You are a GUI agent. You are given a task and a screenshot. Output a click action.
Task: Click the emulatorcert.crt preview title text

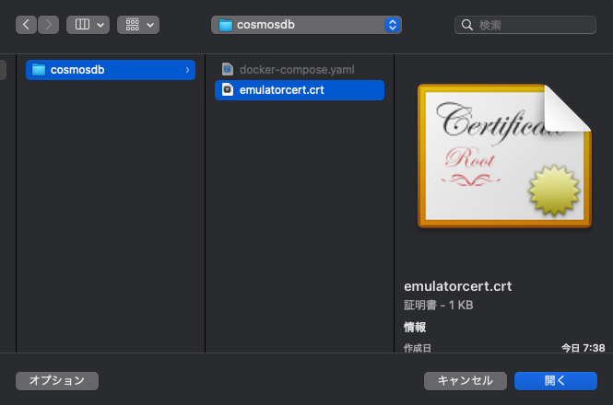[458, 286]
